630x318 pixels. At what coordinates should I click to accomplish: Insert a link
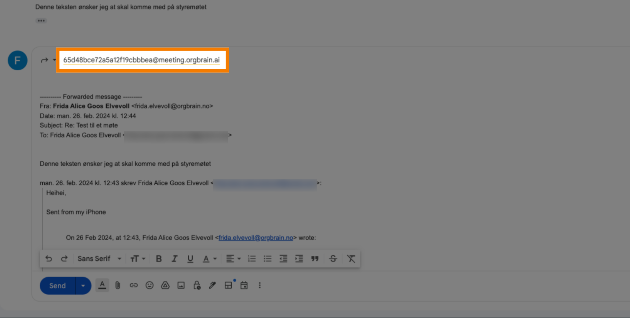[x=134, y=285]
